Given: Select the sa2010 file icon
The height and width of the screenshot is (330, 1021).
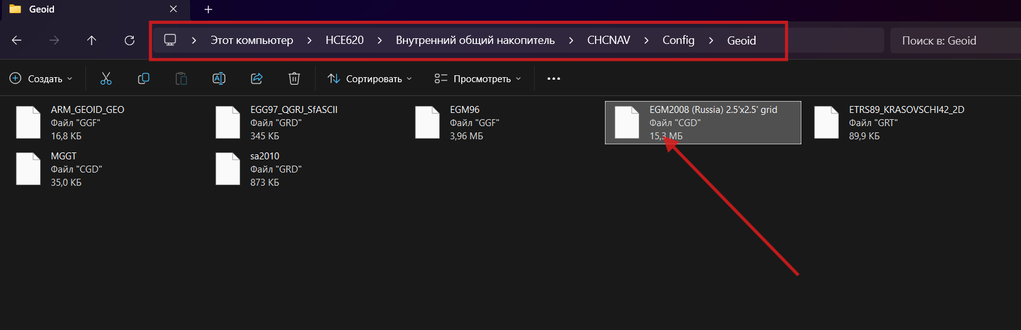Looking at the screenshot, I should click(x=228, y=169).
